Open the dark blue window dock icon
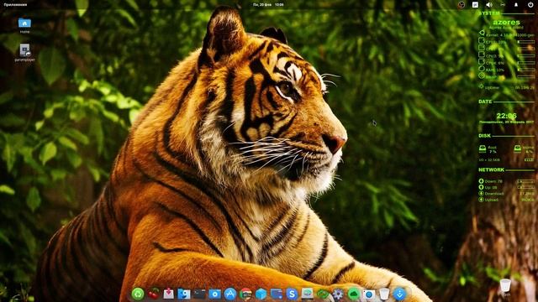538x302 pixels. [x=277, y=294]
